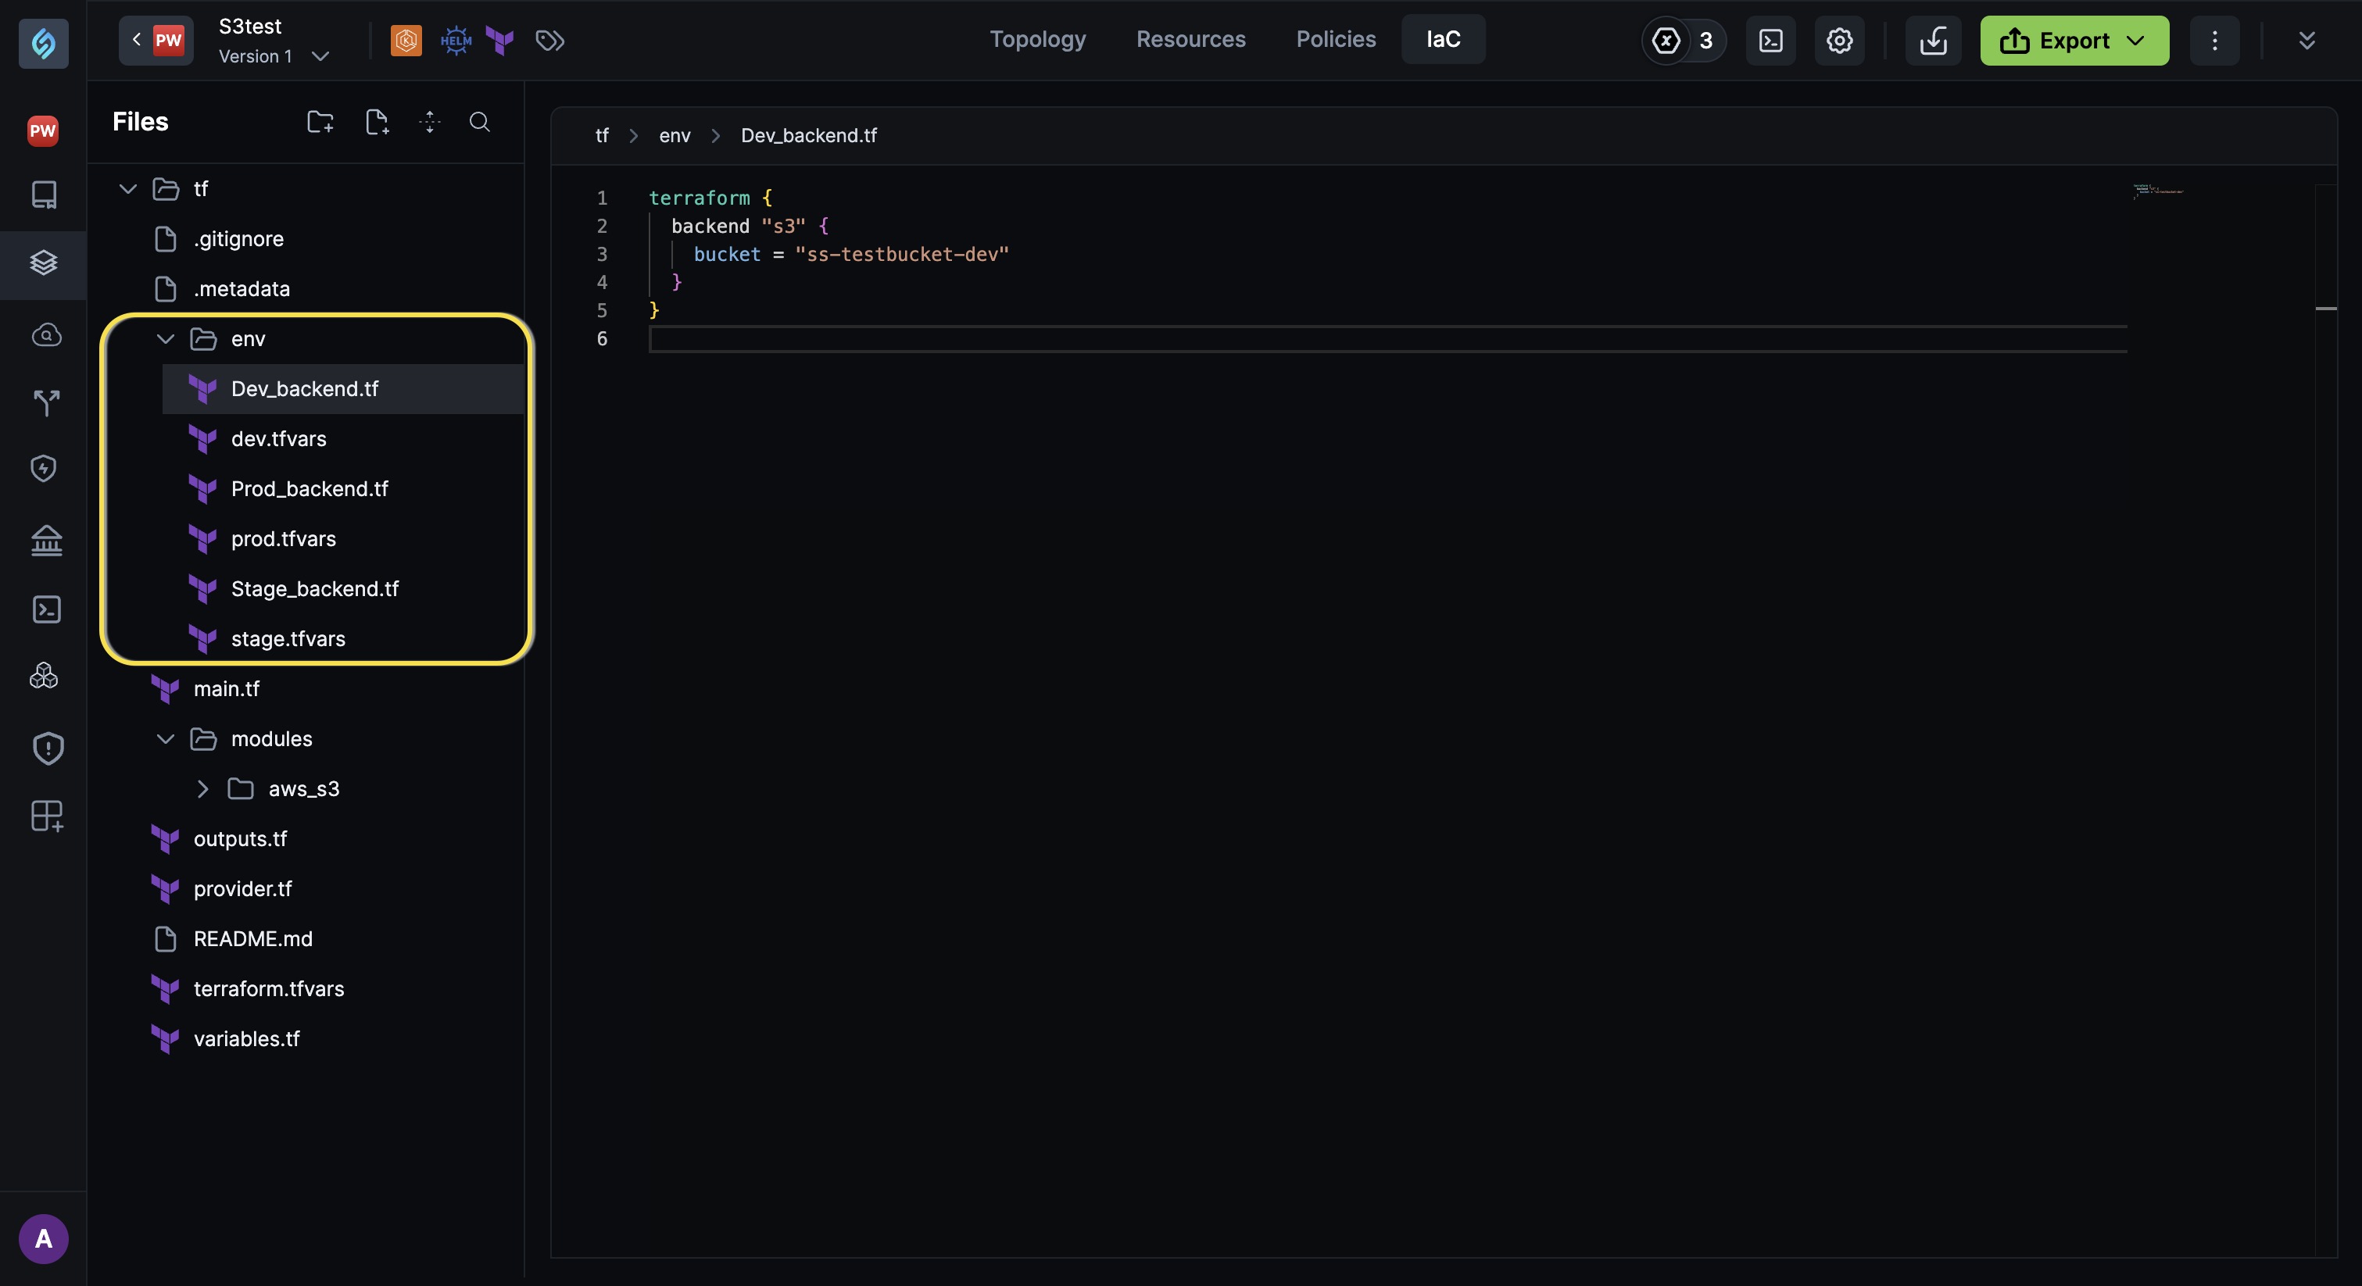This screenshot has width=2362, height=1286.
Task: Open the user avatar A
Action: pos(43,1238)
